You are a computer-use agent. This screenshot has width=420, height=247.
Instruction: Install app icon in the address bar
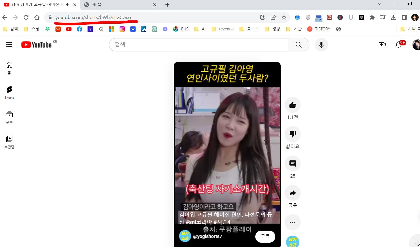[263, 17]
